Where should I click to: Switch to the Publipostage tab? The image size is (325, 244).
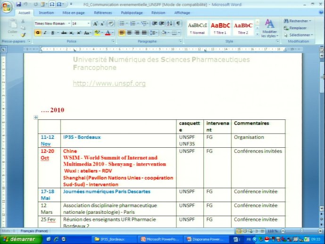(x=132, y=13)
